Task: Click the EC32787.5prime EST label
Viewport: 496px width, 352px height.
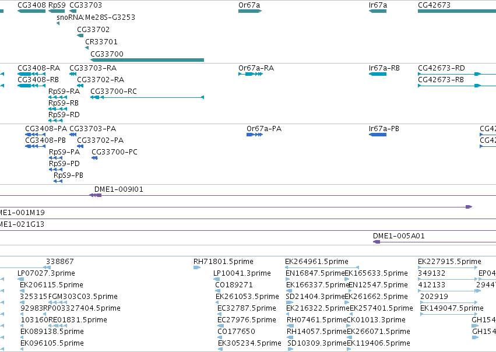Action: point(247,308)
